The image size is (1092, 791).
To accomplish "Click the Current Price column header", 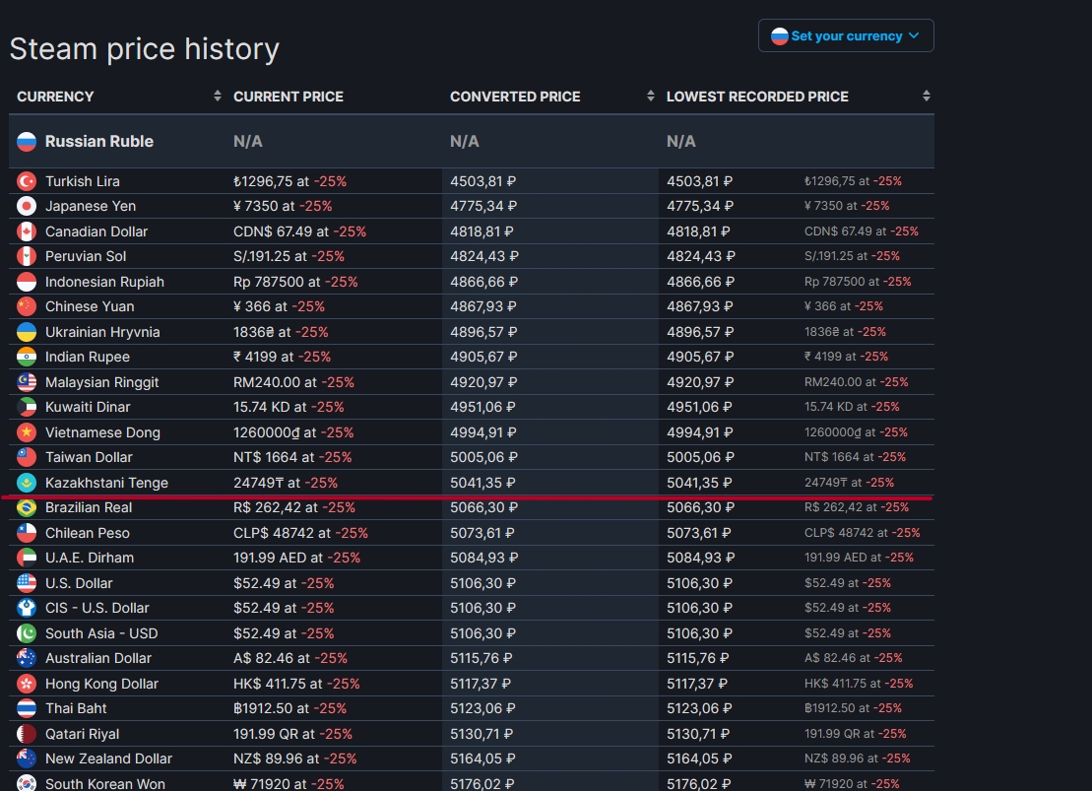I will tap(289, 97).
